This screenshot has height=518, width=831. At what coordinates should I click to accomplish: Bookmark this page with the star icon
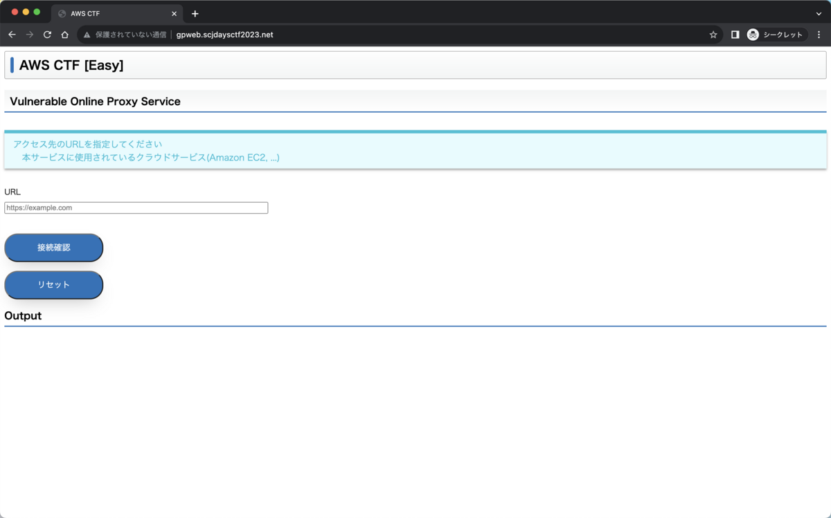713,35
